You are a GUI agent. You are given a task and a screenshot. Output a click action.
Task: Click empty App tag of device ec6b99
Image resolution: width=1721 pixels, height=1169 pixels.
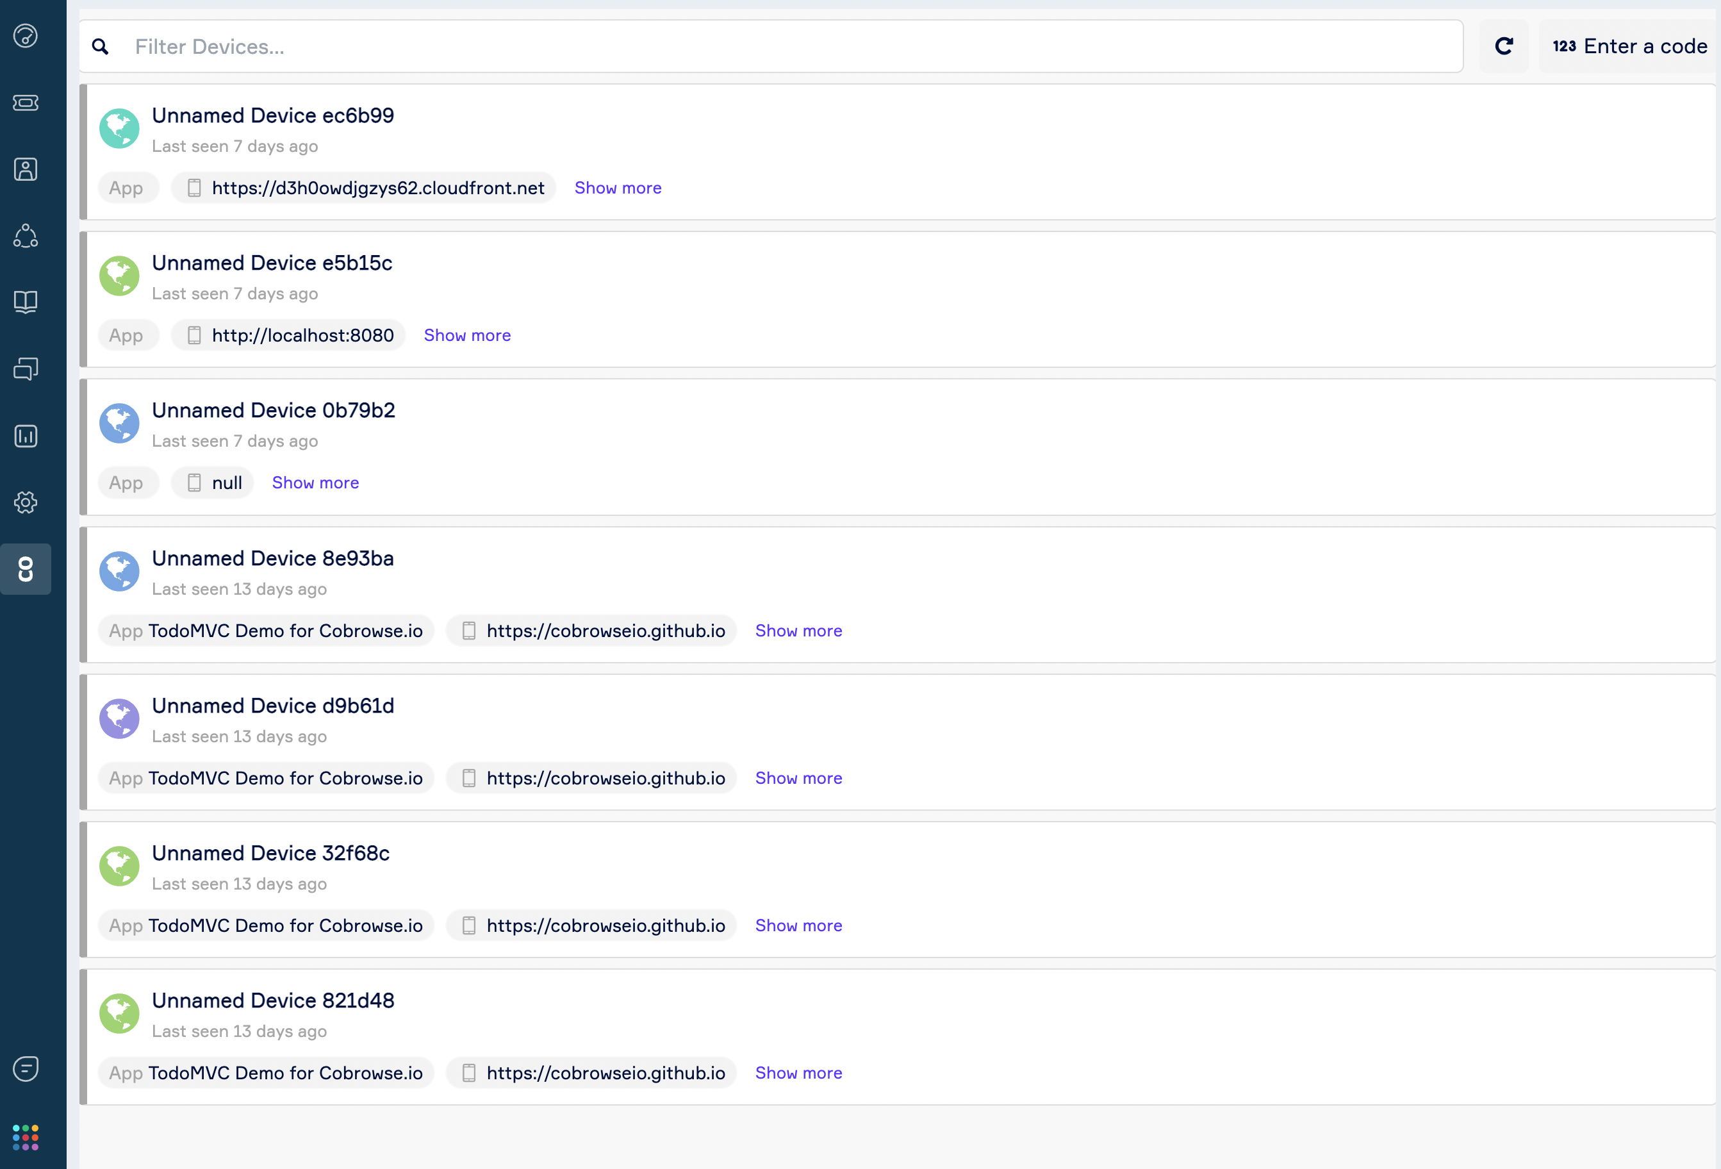pyautogui.click(x=128, y=187)
